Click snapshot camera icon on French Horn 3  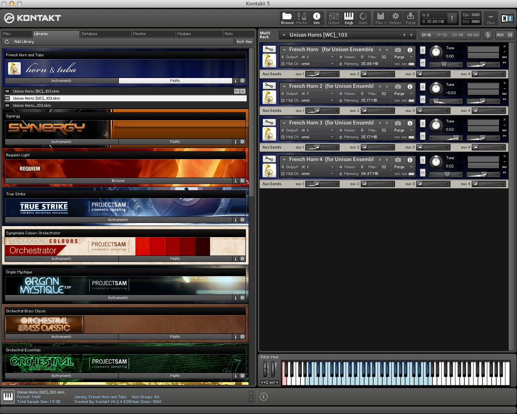[398, 123]
